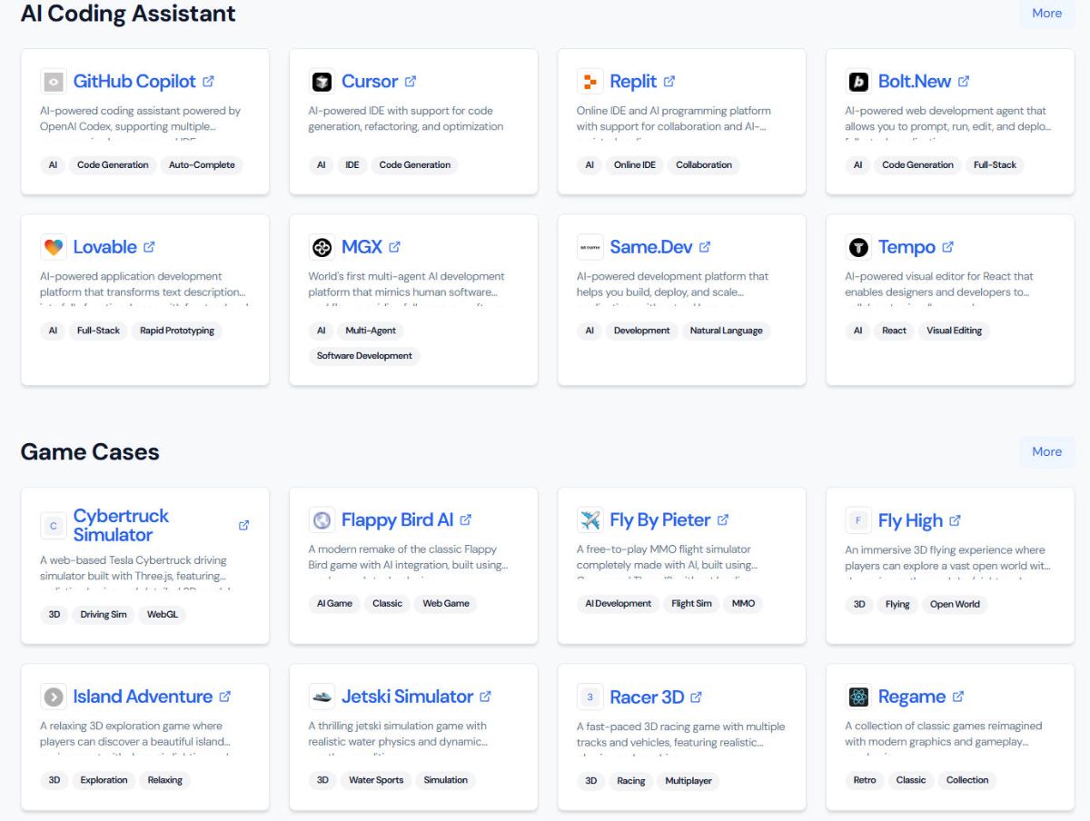Open external link icon beside Cybertruck Simulator

point(243,525)
